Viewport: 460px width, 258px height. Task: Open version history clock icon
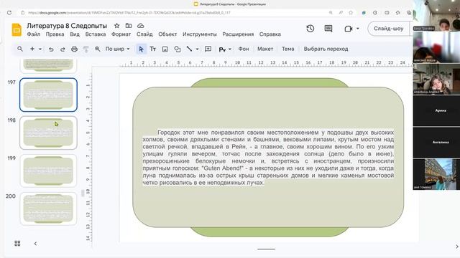point(310,29)
